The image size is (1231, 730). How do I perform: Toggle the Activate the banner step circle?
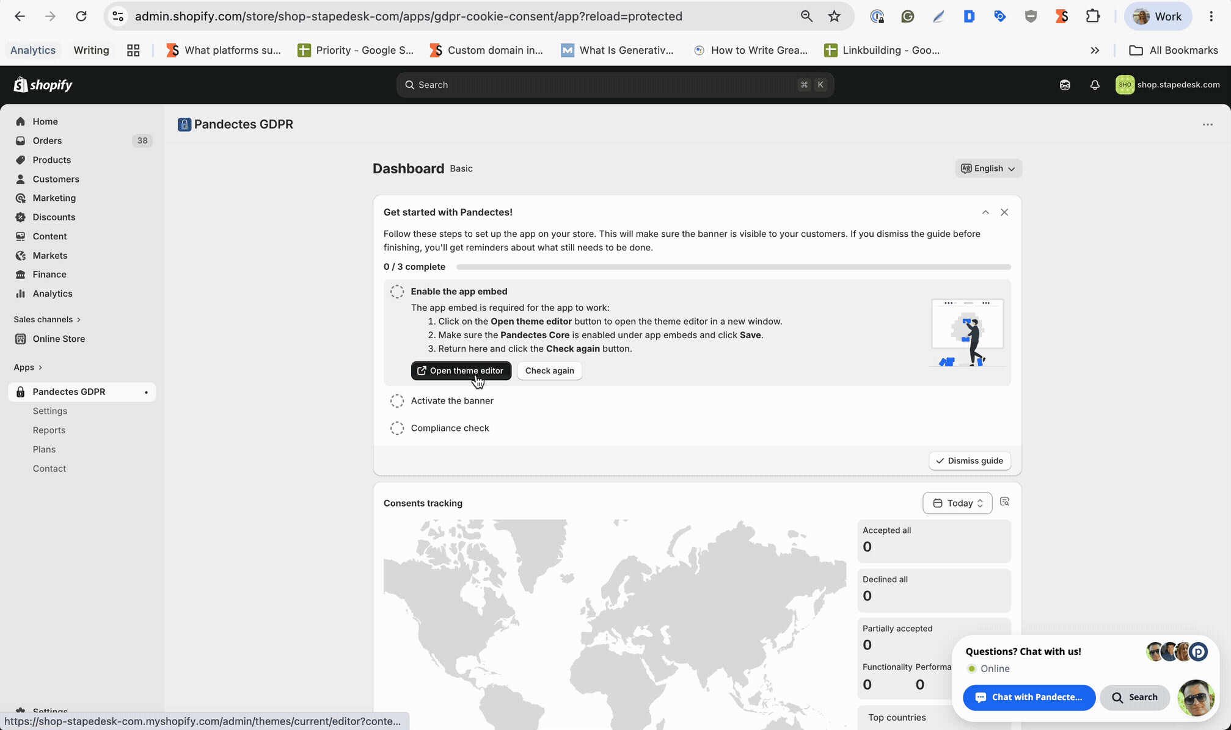click(x=397, y=401)
